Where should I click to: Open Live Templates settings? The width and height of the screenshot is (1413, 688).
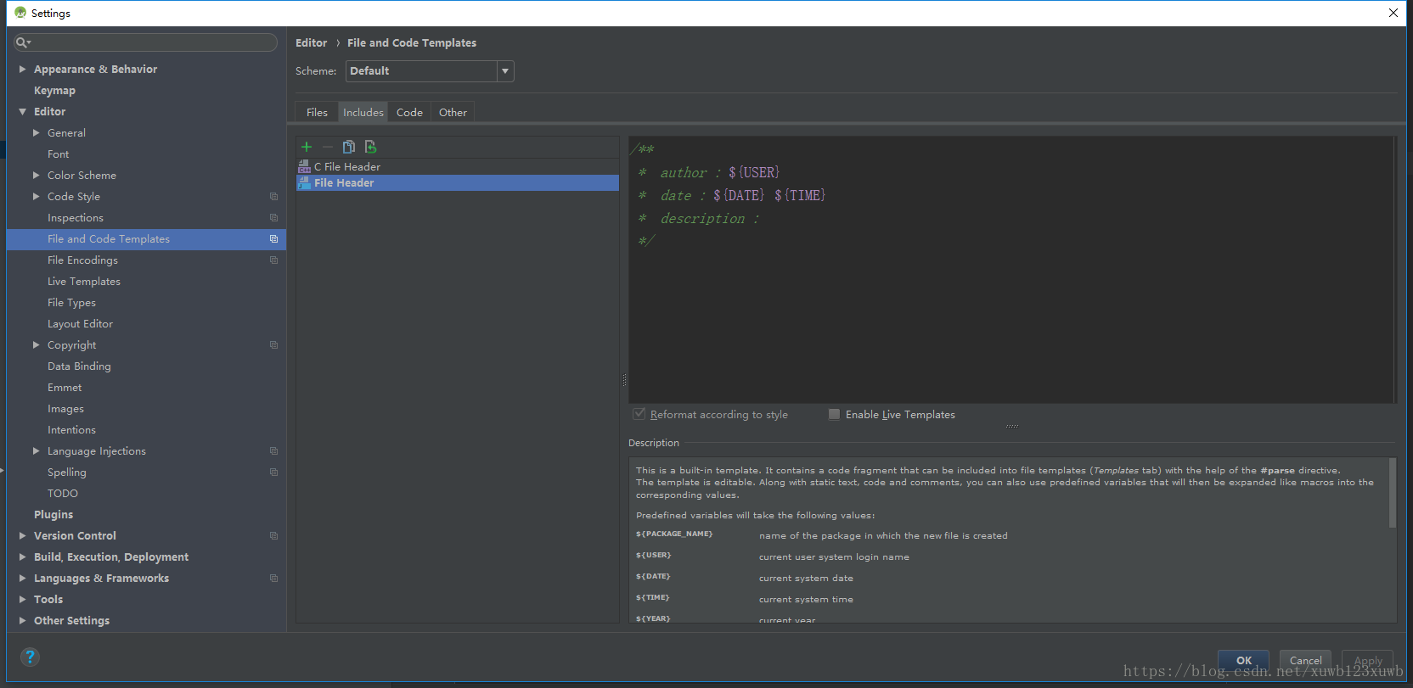[x=84, y=282]
